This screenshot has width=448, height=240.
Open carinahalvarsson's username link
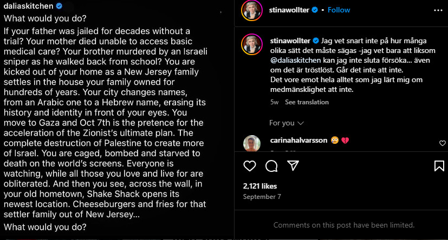[297, 141]
